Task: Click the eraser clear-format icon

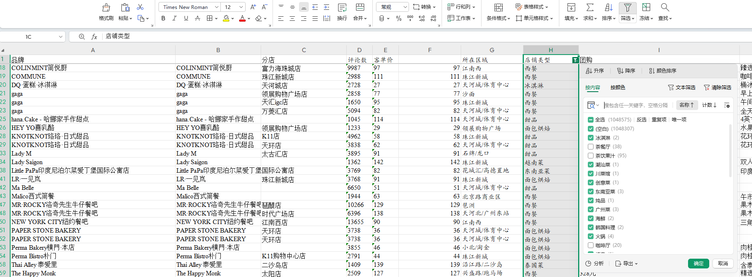Action: click(258, 18)
